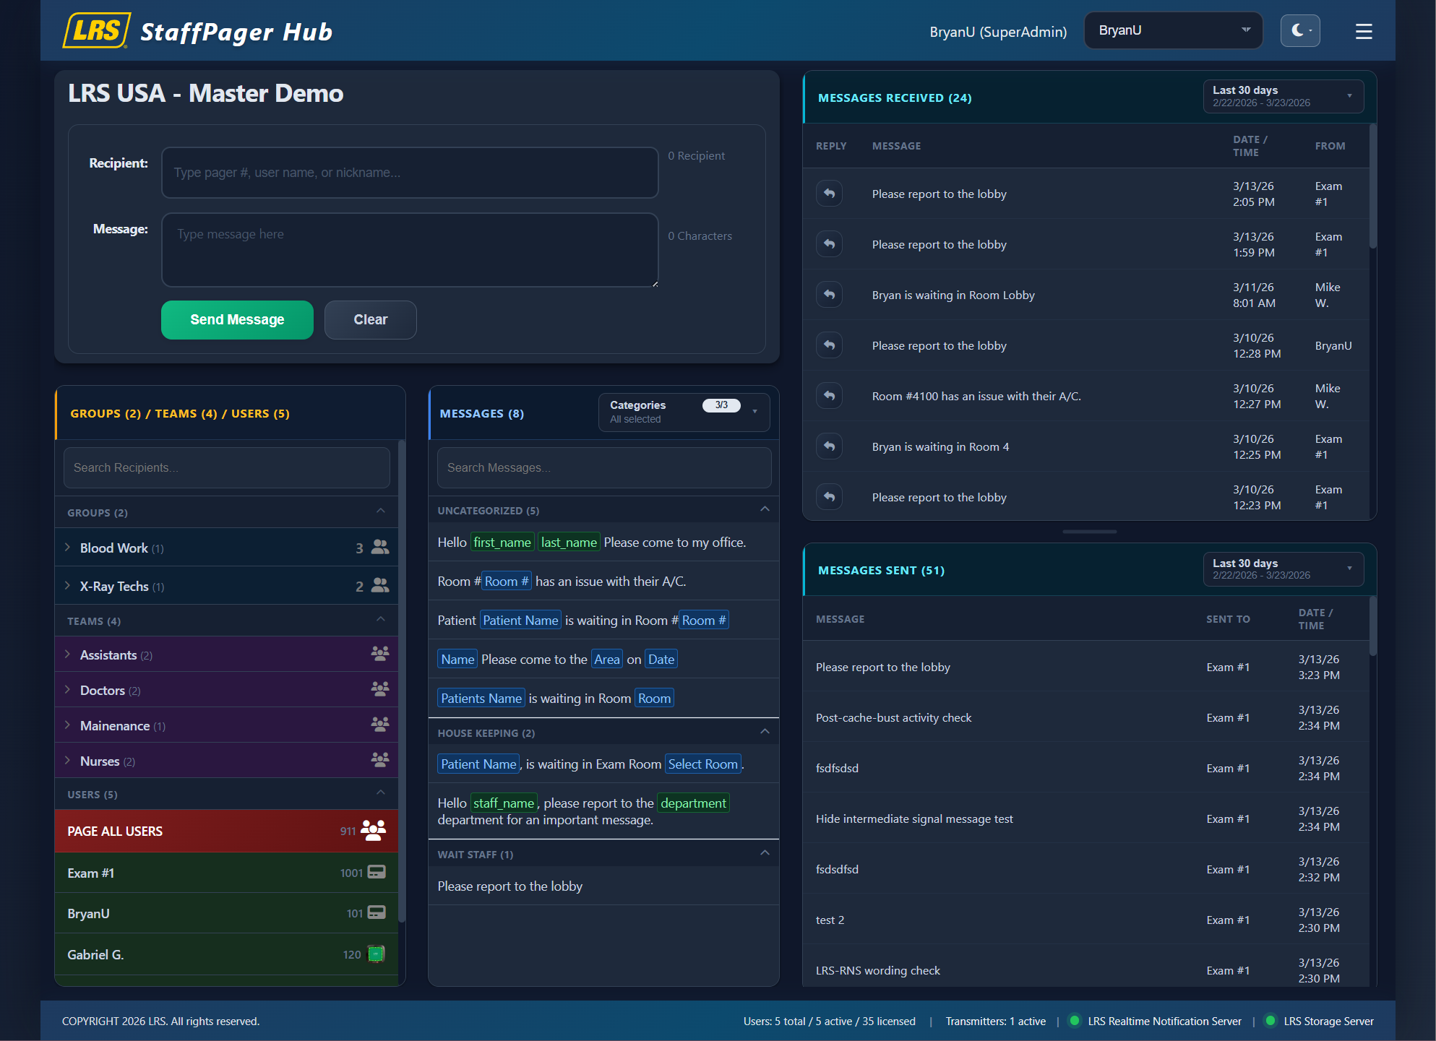Click the Send Message button

point(237,319)
